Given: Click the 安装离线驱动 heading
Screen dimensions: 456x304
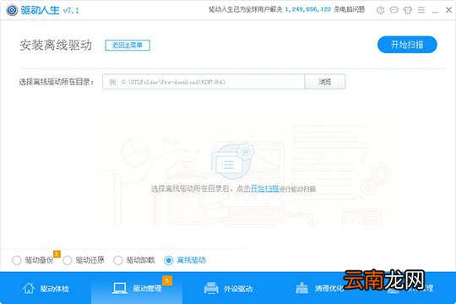Looking at the screenshot, I should (56, 45).
